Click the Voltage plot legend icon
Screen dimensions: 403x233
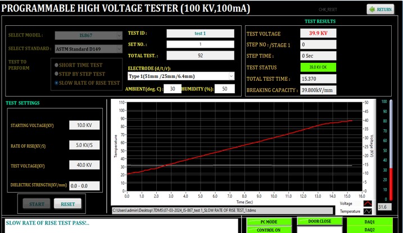point(368,204)
